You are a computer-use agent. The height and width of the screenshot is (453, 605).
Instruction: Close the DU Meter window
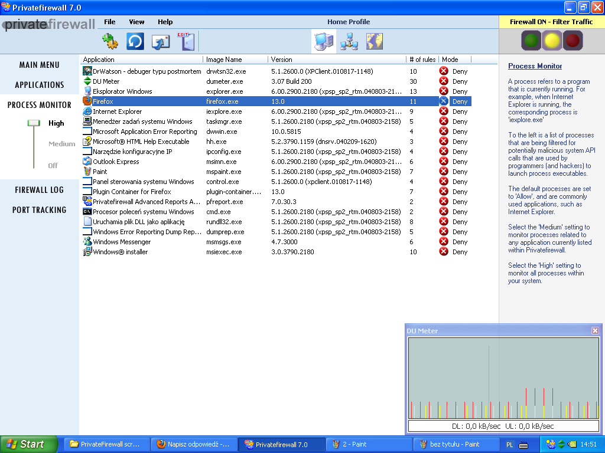(x=595, y=330)
